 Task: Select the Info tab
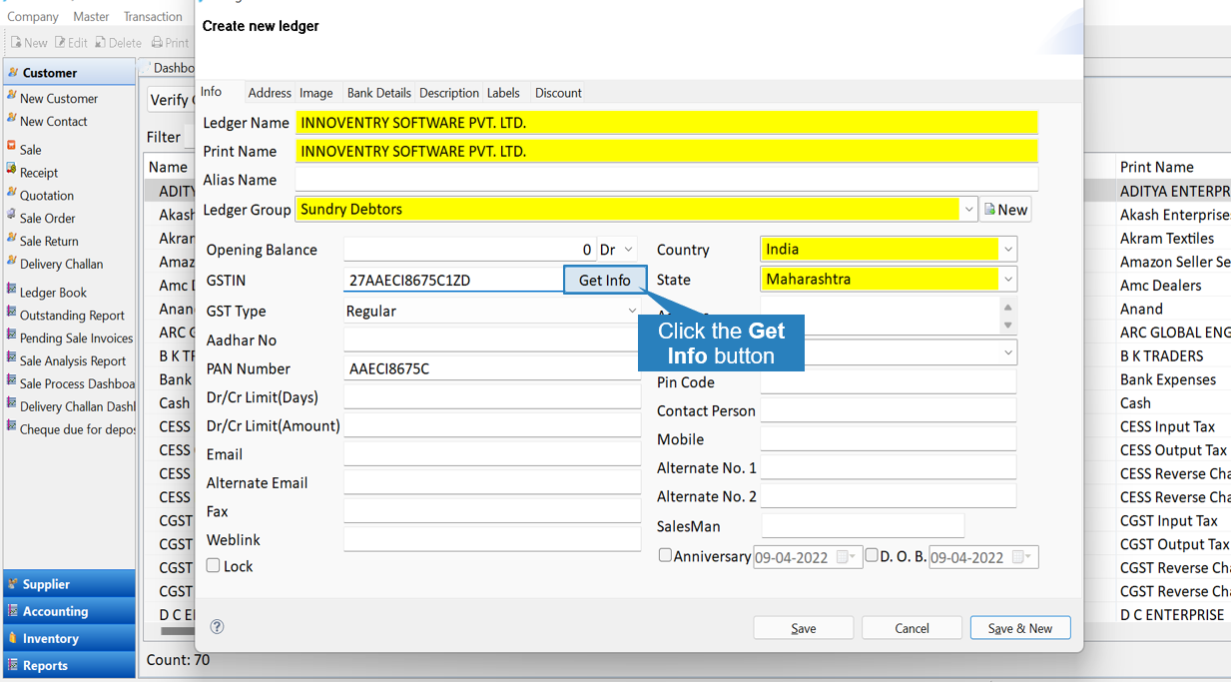click(212, 92)
